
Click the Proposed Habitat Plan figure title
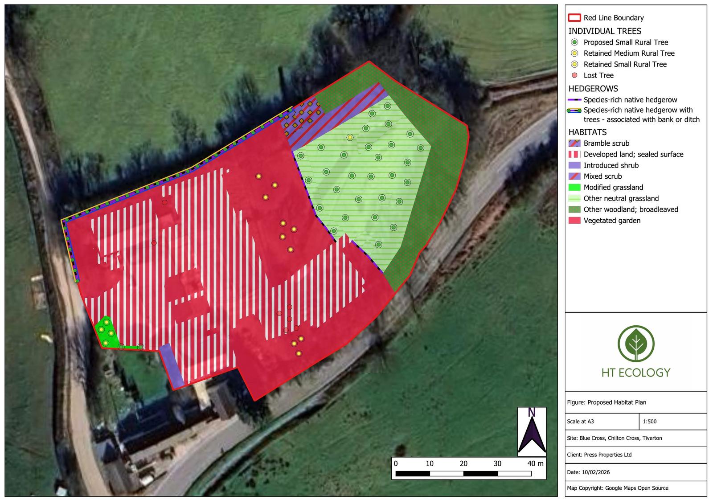point(606,402)
